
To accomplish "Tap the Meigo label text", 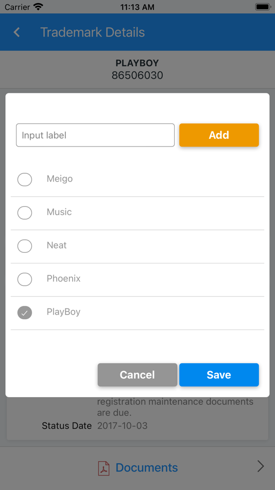I will (60, 179).
